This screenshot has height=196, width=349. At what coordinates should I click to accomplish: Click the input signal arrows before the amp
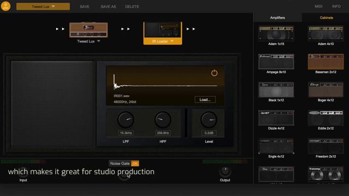pyautogui.click(x=60, y=29)
